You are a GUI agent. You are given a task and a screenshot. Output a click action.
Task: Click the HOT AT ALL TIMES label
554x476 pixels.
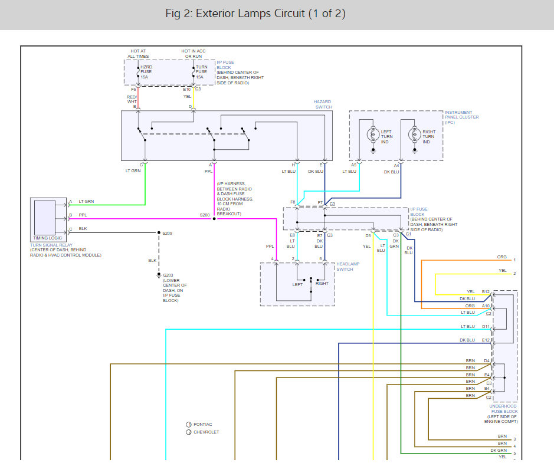138,54
